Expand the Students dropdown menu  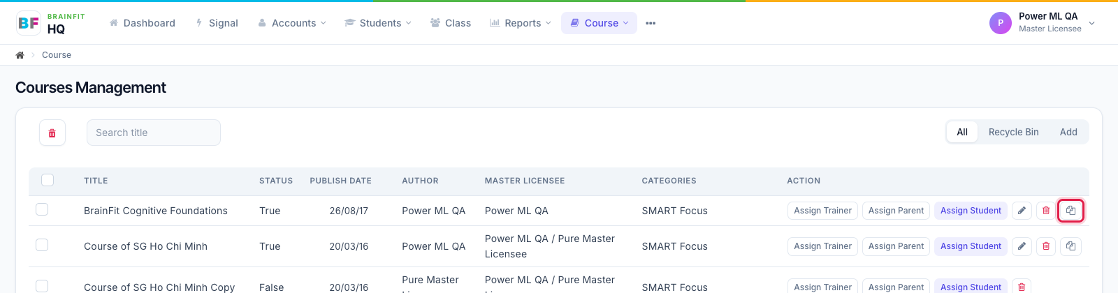378,23
